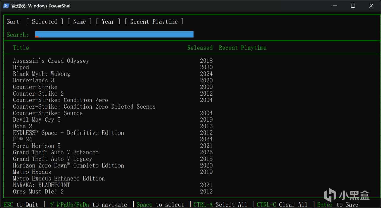The image size is (381, 208).
Task: Click the PgUp/PgDn navigate hint
Action: (88, 204)
